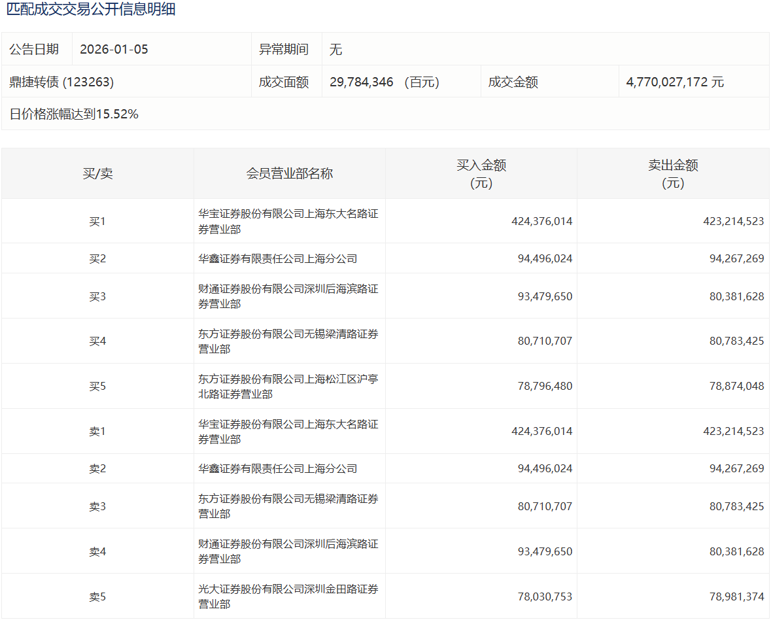
Task: Open 东方证券上海松江区沪亭北路证券营业部 entry
Action: pyautogui.click(x=288, y=387)
